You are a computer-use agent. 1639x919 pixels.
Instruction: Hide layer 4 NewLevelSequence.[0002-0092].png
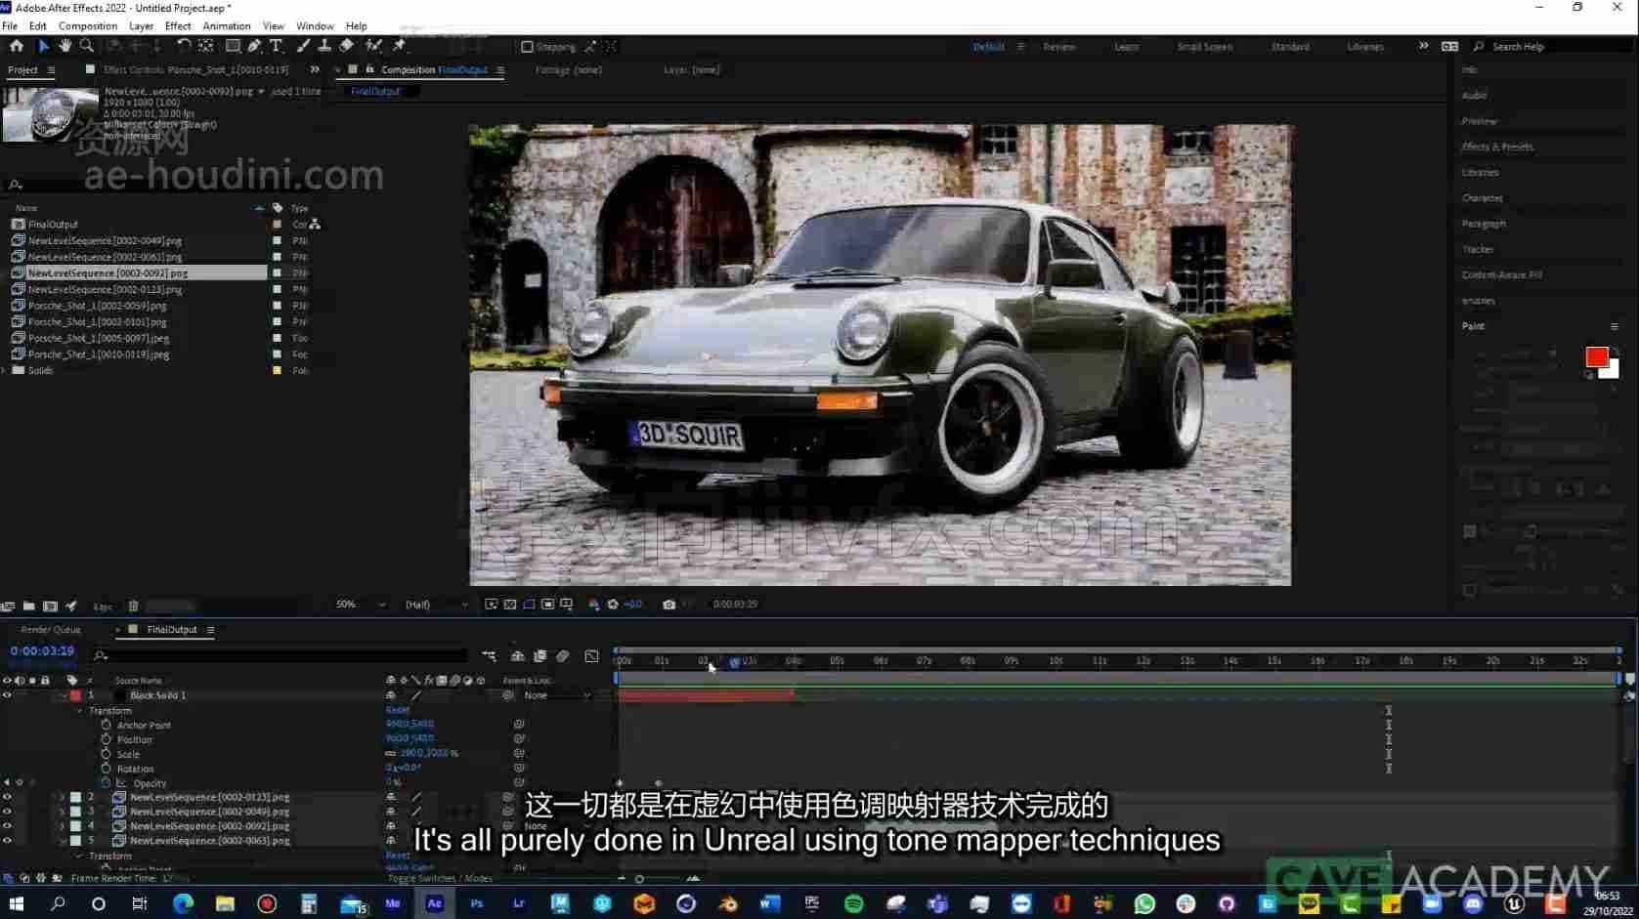[x=7, y=826]
